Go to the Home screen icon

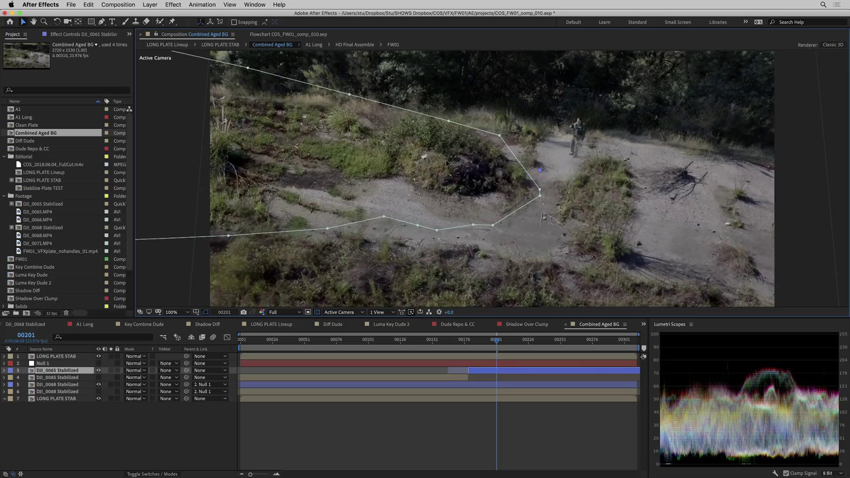click(10, 22)
